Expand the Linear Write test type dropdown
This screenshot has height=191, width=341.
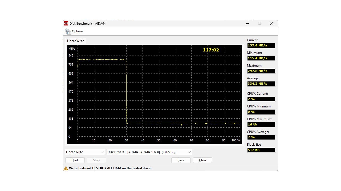point(85,152)
